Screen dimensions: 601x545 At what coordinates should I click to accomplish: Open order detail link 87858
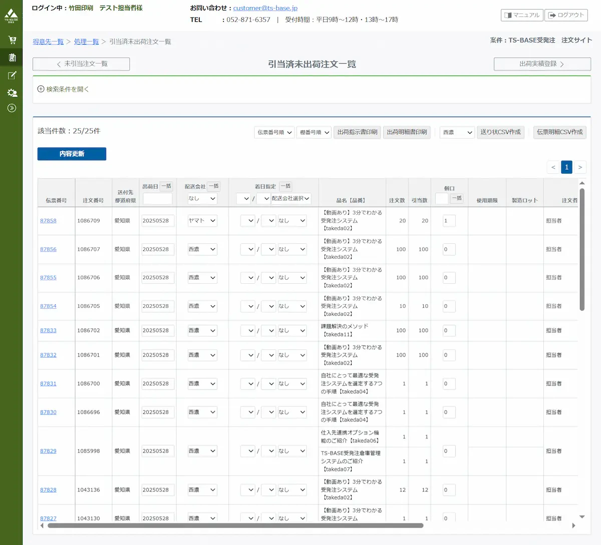[x=48, y=221]
